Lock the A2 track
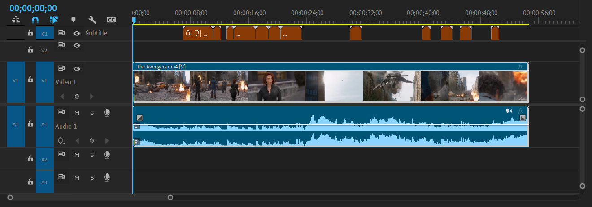This screenshot has width=592, height=207. coord(30,159)
